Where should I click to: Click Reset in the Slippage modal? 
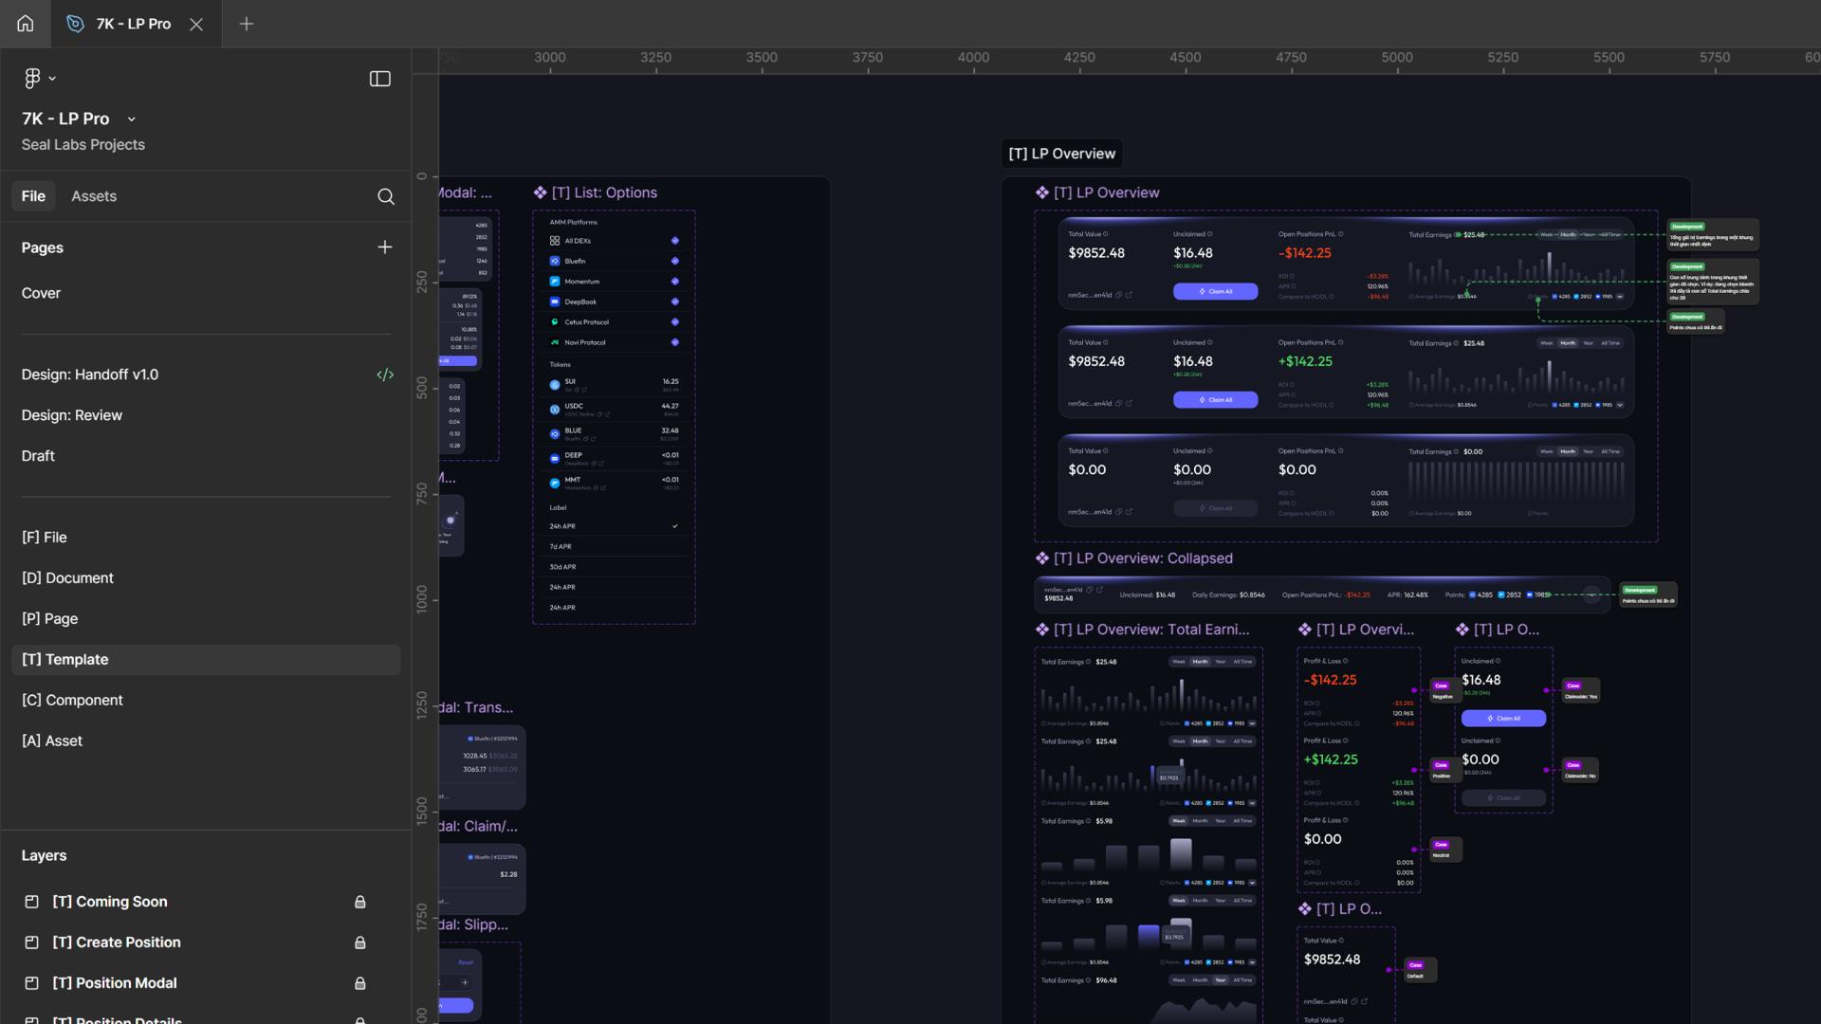(x=466, y=961)
